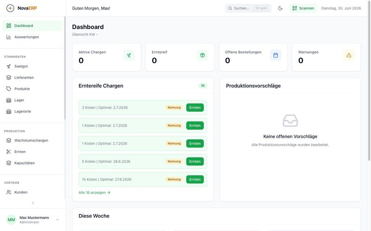Click the Übersicht KW subtitle

coord(85,34)
